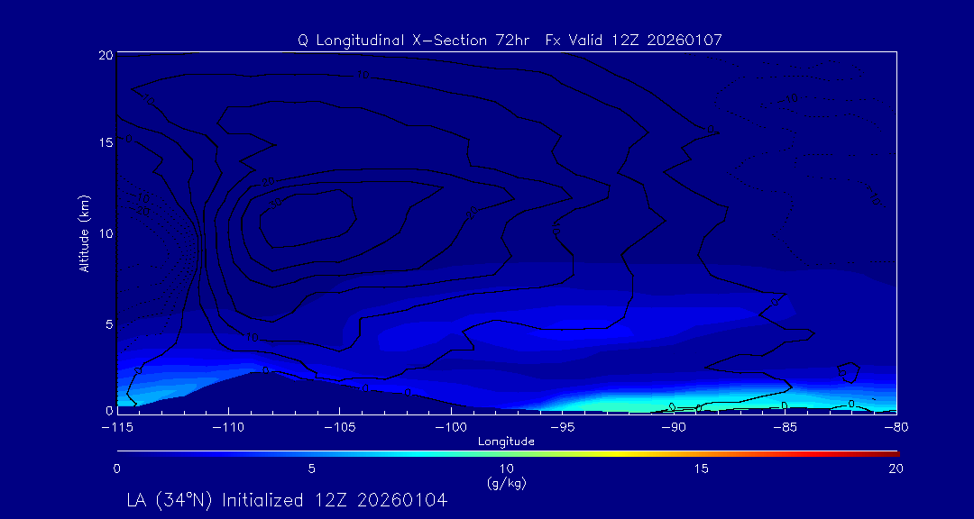Click the 'Altitude (km)' vertical axis label
Viewport: 974px width, 519px height.
pos(84,232)
